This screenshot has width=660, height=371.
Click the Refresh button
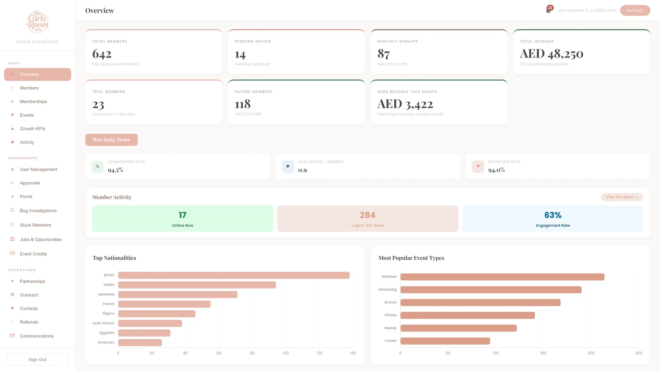tap(635, 10)
